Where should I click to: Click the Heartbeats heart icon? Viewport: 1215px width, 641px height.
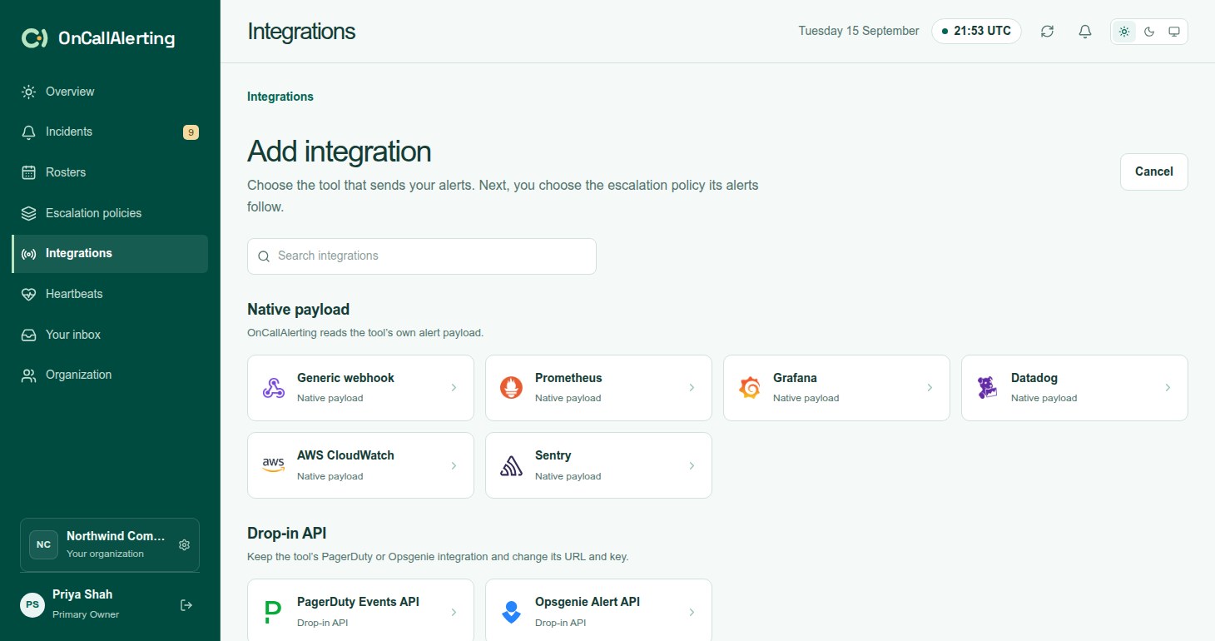click(x=29, y=294)
